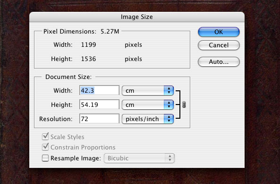Open the Height units cm dropdown
The image size is (280, 184).
[x=148, y=105]
